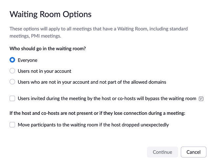
Task: Choose the 'Users not in your account' radio
Action: 12,71
